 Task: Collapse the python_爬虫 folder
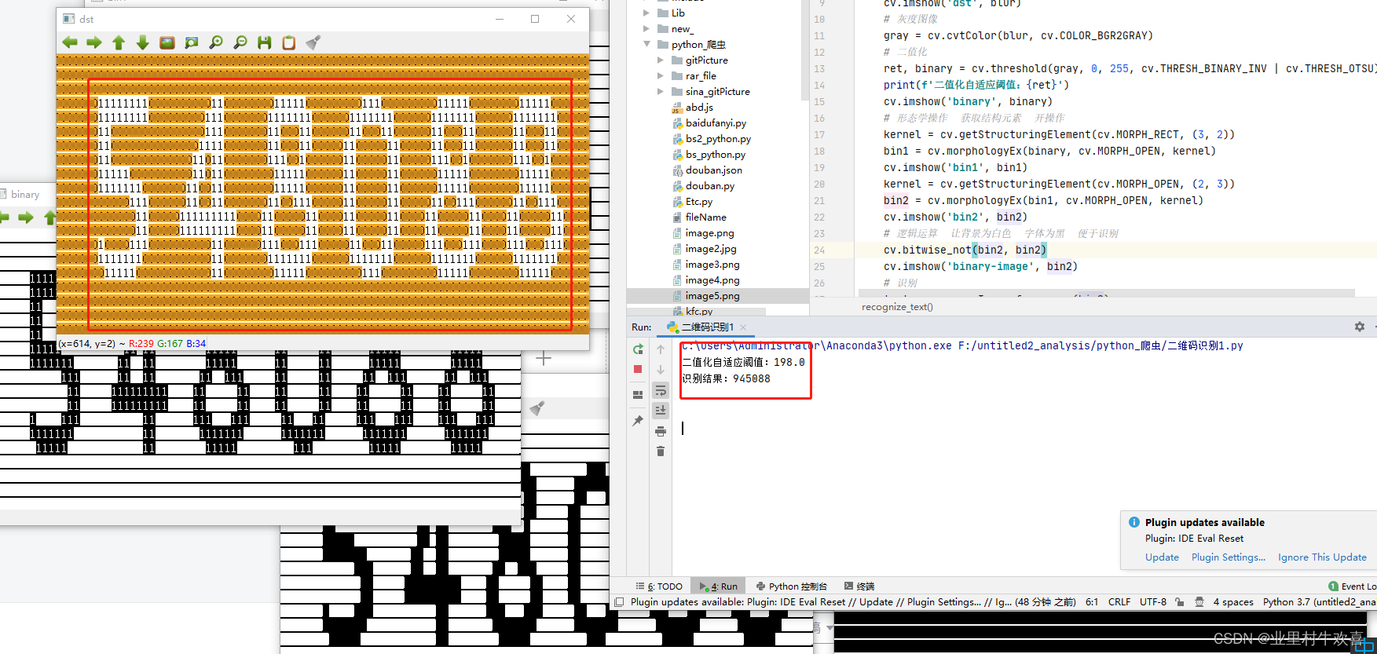point(647,45)
